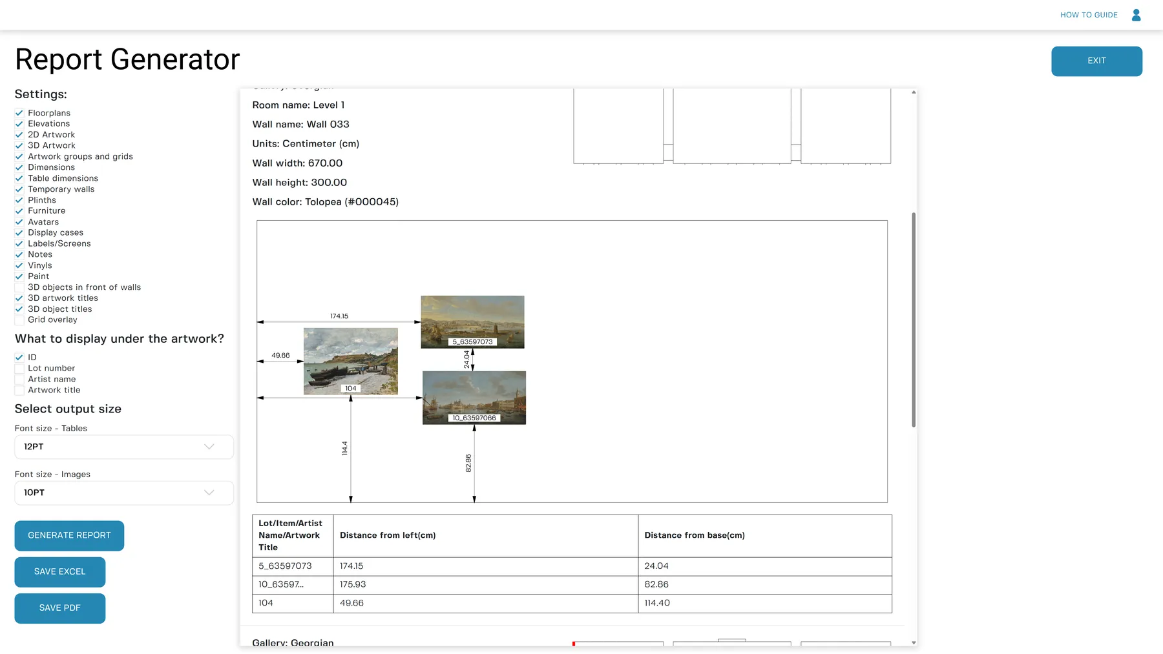Enable 3D objects in front of walls

(19, 287)
